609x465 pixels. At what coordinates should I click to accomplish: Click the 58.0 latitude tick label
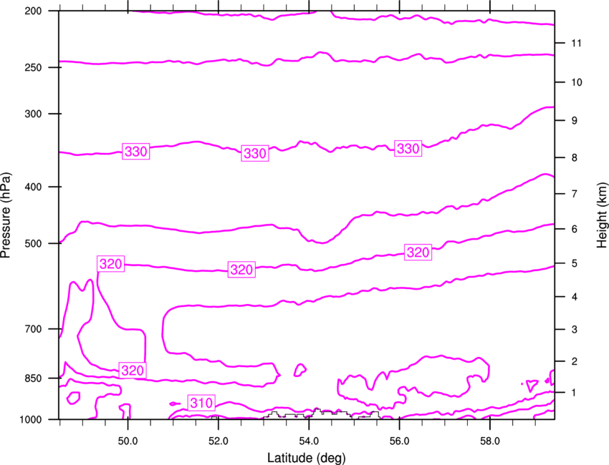pos(490,441)
